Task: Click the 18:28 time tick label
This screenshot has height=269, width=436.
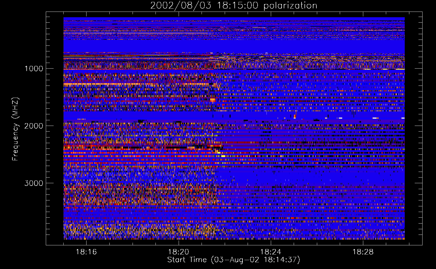Action: pyautogui.click(x=363, y=252)
